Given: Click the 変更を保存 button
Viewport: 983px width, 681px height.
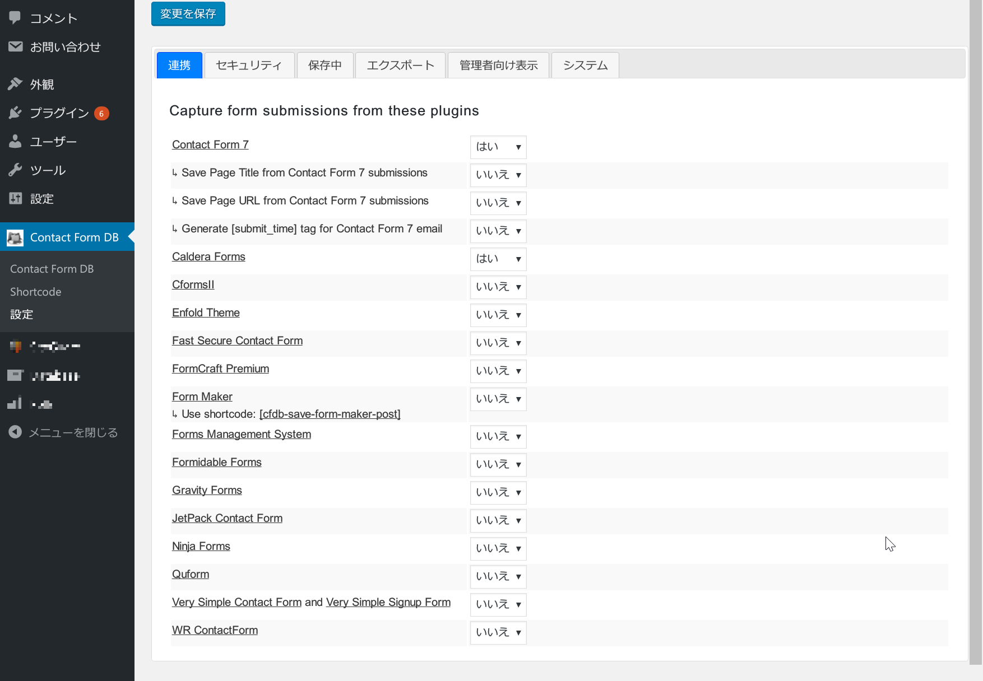Looking at the screenshot, I should [x=188, y=13].
